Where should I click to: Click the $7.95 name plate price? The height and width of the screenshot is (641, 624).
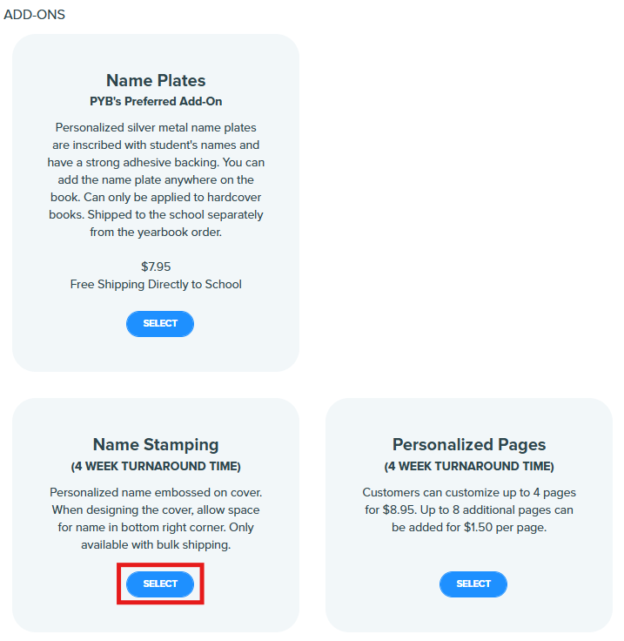tap(156, 267)
